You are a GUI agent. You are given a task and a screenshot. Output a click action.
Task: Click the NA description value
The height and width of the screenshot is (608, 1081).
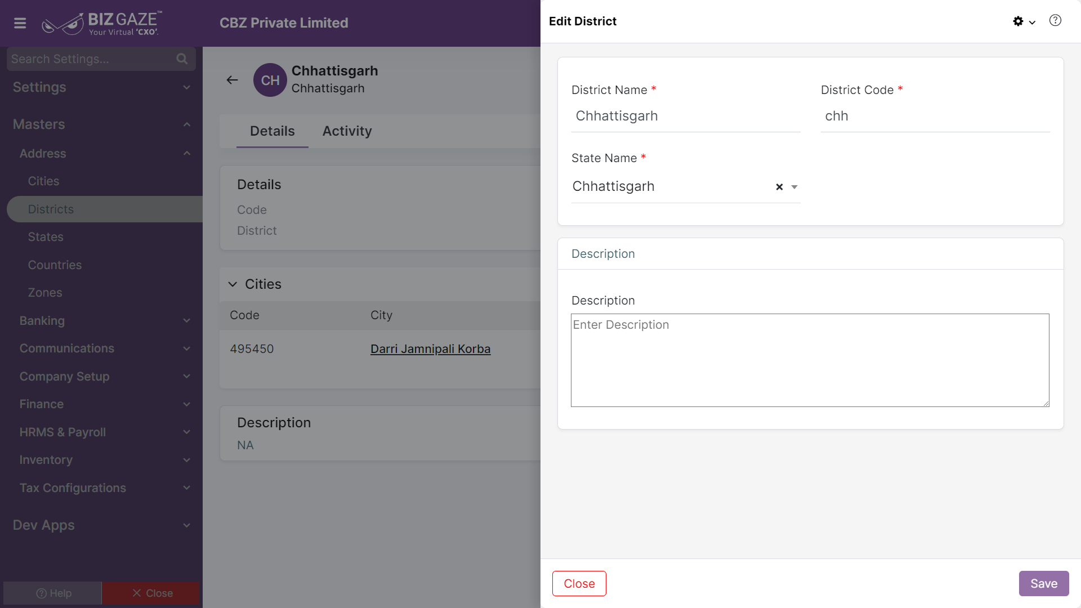coord(245,445)
